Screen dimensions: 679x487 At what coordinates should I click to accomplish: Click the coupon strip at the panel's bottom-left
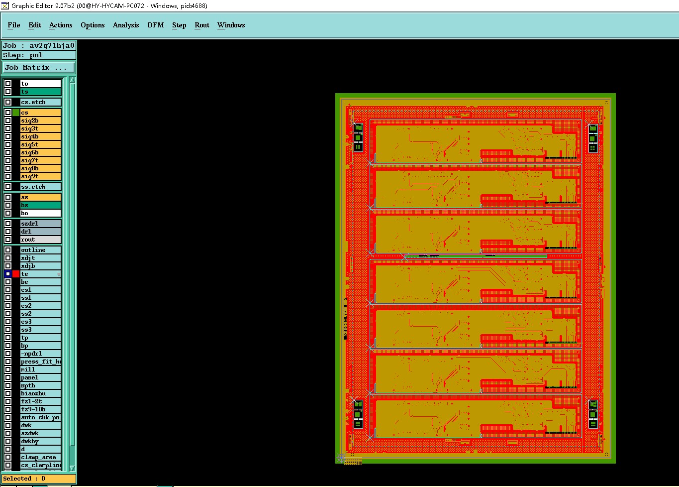(x=353, y=462)
